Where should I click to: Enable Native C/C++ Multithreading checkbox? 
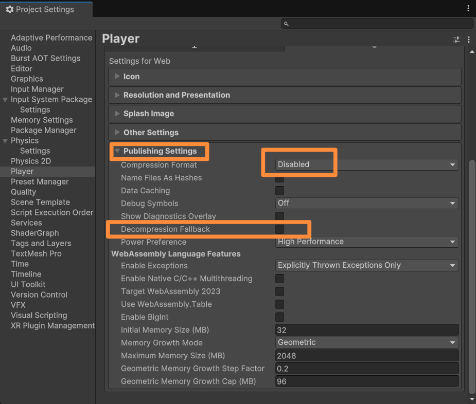[x=279, y=279]
